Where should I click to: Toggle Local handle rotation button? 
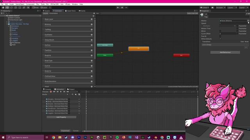(44, 7)
